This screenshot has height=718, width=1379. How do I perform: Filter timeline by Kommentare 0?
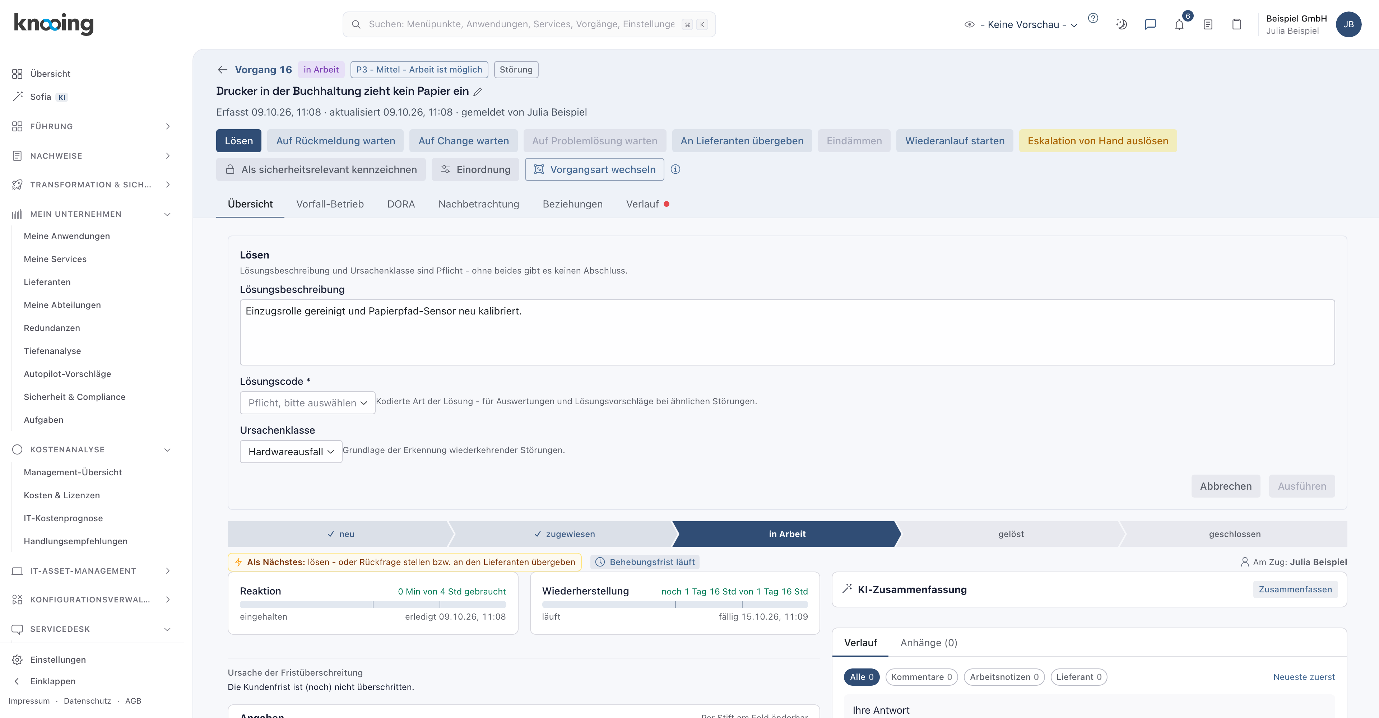click(921, 677)
